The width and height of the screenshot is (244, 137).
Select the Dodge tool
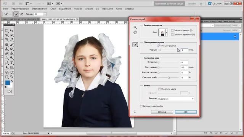pyautogui.click(x=12, y=58)
